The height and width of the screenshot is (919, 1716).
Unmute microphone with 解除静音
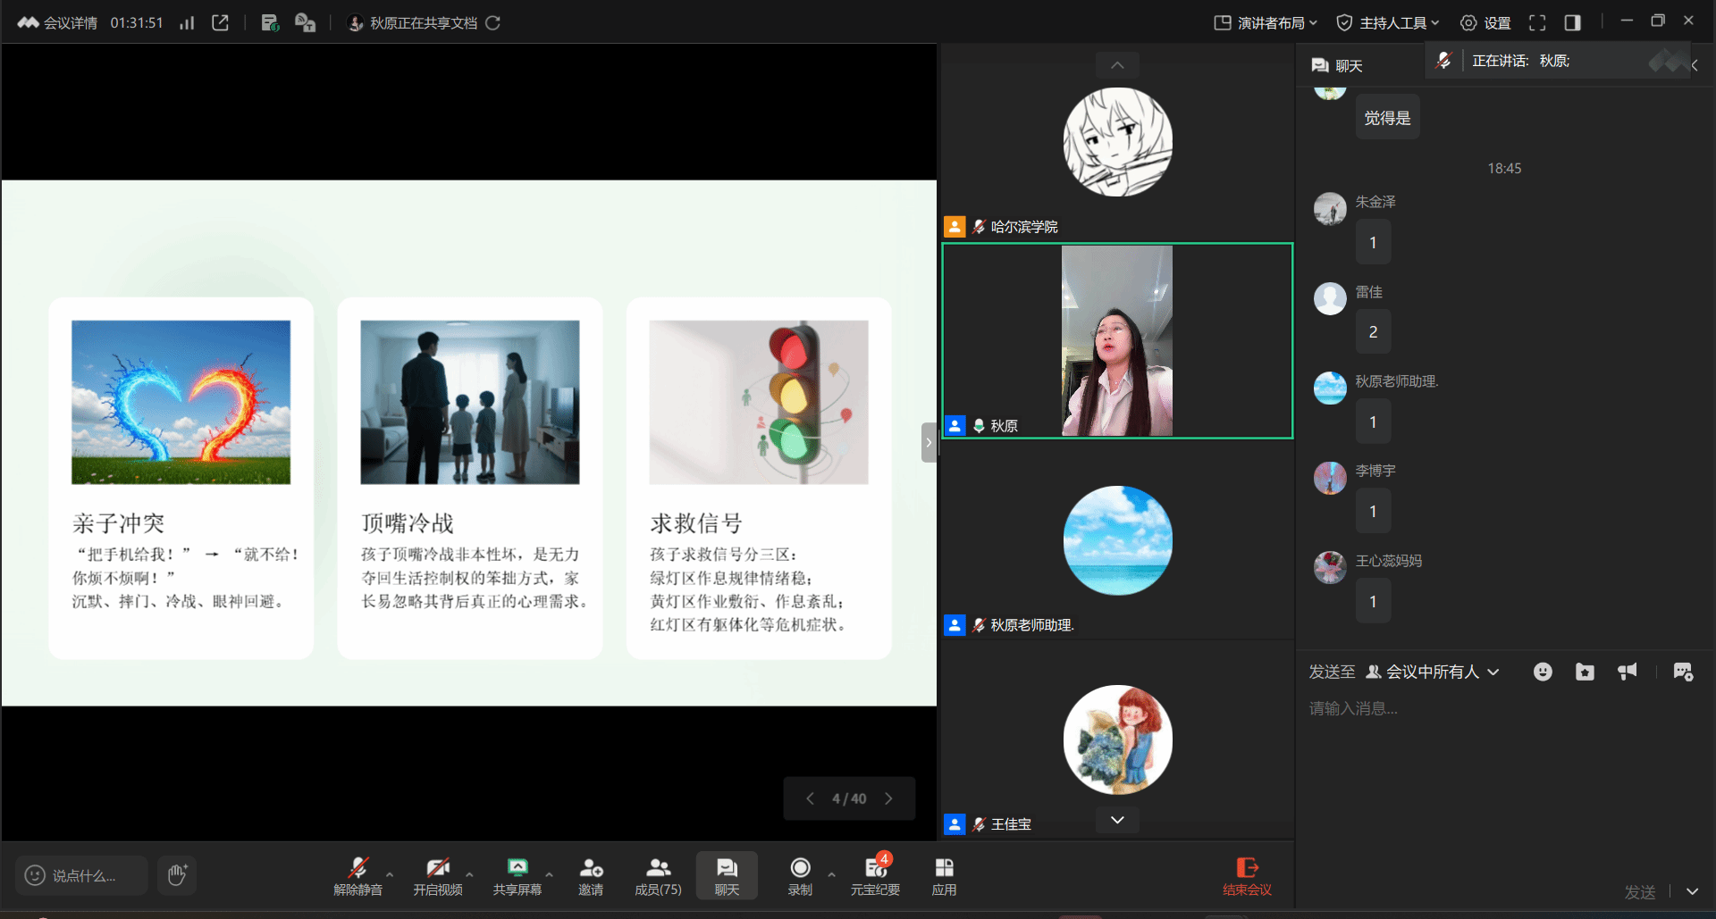pos(357,876)
